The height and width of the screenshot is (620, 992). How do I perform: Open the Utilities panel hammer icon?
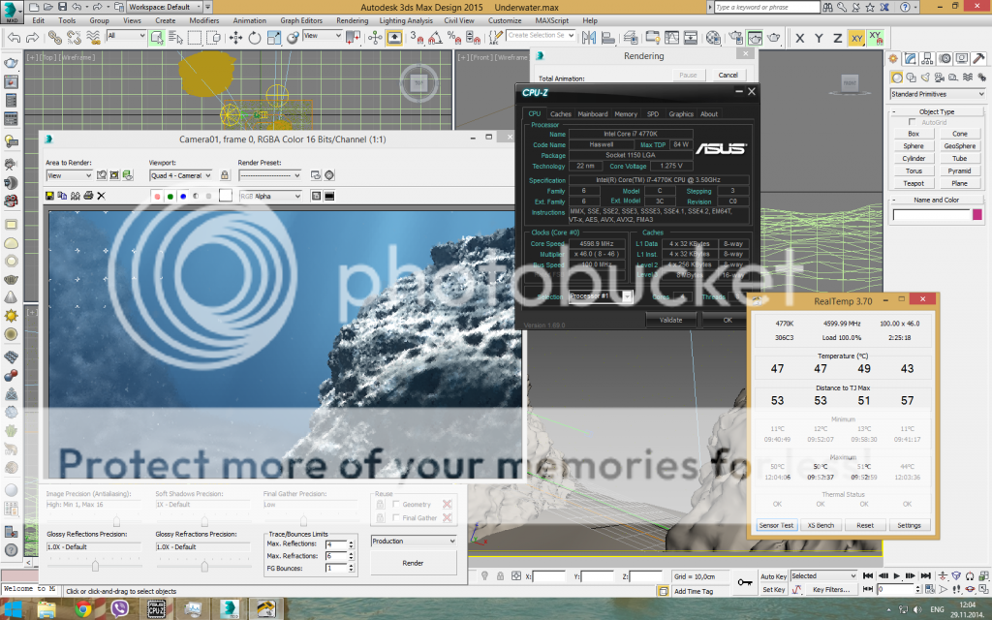978,59
